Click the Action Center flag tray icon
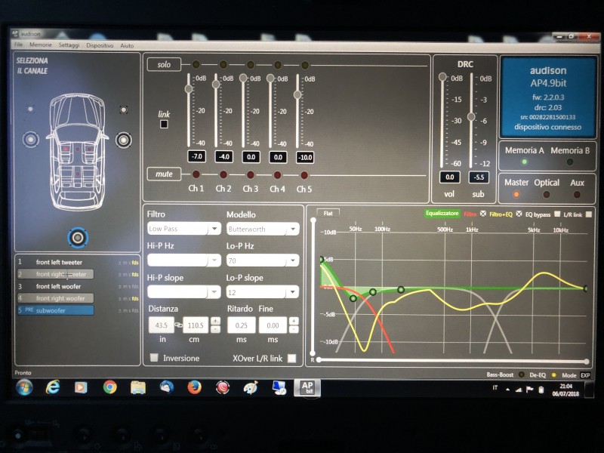Image resolution: width=604 pixels, height=453 pixels. tap(530, 390)
